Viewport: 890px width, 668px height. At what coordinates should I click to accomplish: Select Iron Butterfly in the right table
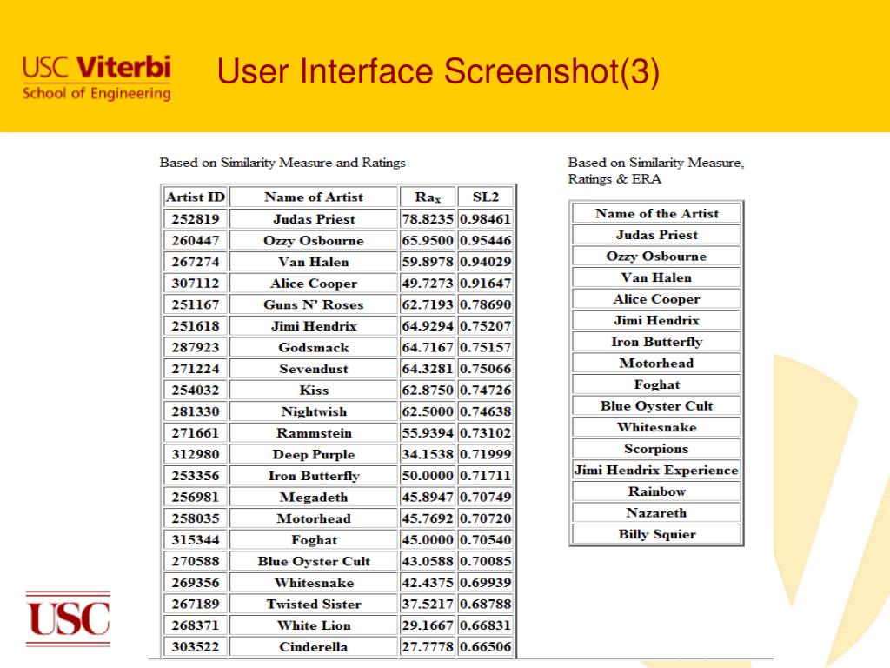click(657, 342)
